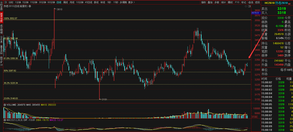Select the 日线 daily period

pyautogui.click(x=59, y=2)
